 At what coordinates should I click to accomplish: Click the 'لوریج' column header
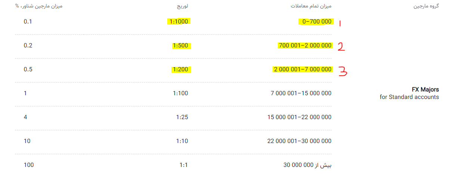[182, 6]
